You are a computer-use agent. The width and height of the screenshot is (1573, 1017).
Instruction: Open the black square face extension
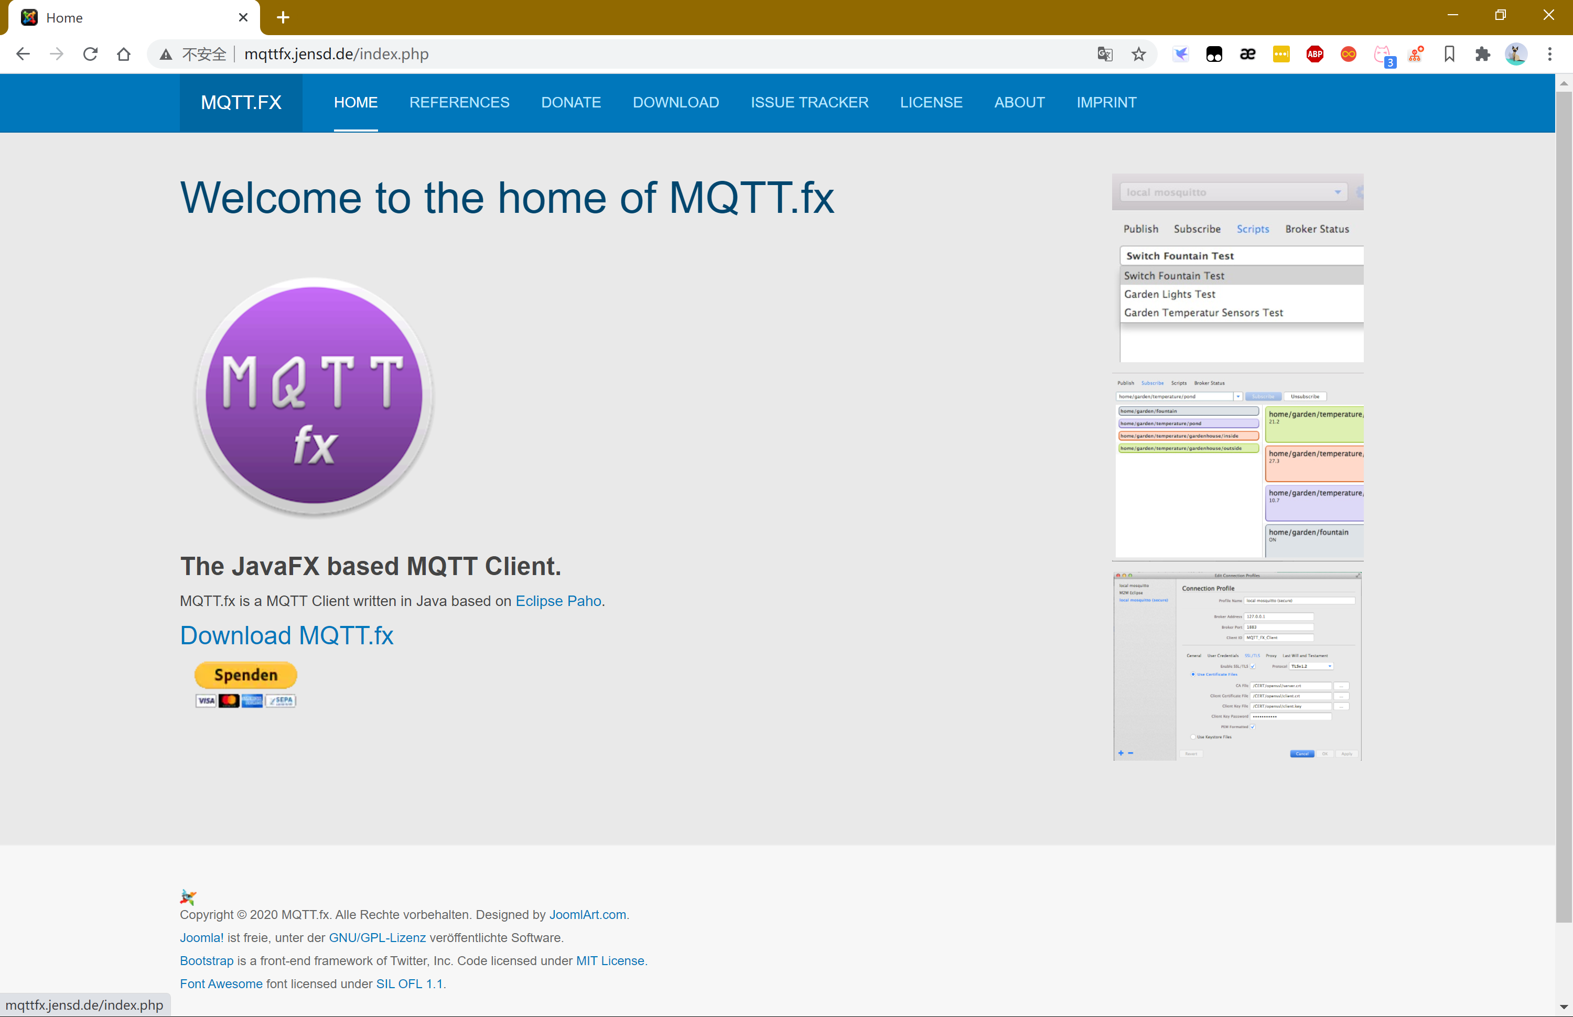(1214, 54)
